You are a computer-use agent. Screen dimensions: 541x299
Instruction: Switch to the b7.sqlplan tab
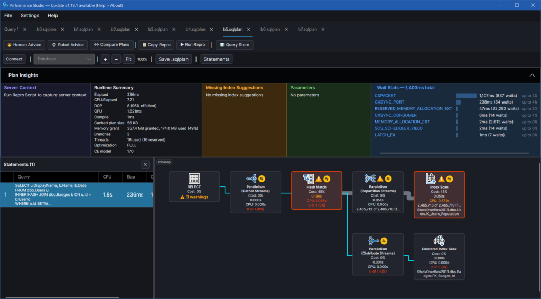click(x=307, y=29)
